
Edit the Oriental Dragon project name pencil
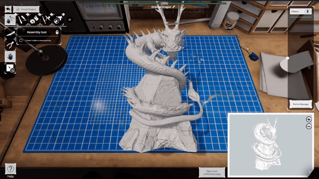(174, 7)
